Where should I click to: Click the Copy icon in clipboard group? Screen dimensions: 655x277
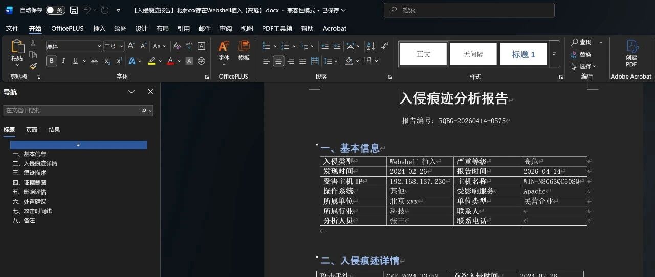(33, 55)
